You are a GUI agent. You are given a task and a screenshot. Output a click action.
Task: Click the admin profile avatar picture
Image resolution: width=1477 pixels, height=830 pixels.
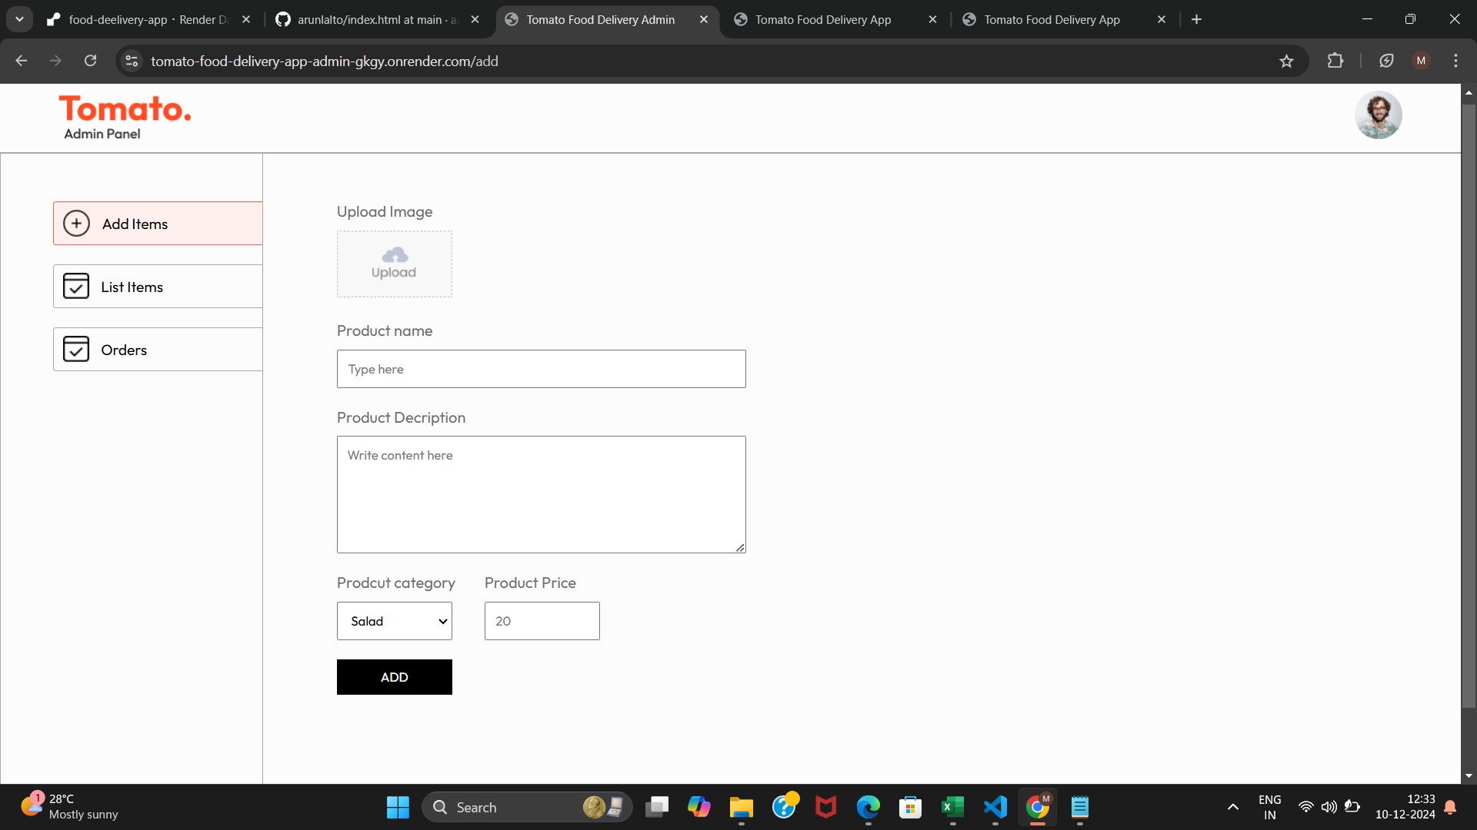point(1378,115)
